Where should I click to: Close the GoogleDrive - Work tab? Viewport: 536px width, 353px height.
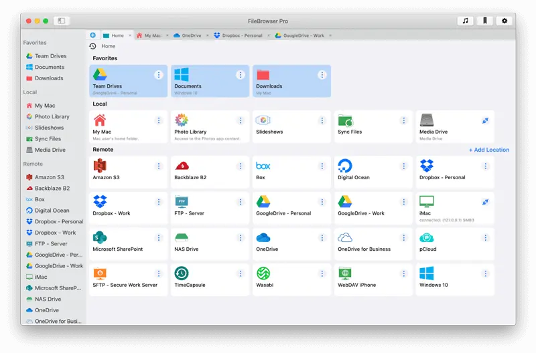pyautogui.click(x=330, y=35)
